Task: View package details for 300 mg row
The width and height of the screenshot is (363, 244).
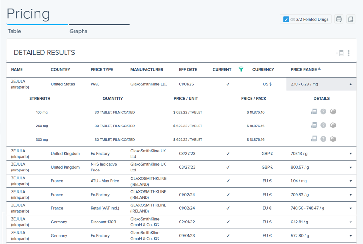Action: pyautogui.click(x=333, y=139)
